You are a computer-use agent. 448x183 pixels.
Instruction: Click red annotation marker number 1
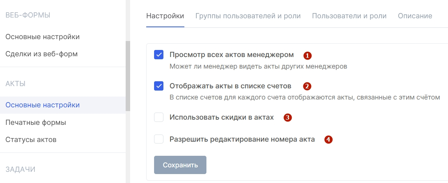pos(307,56)
